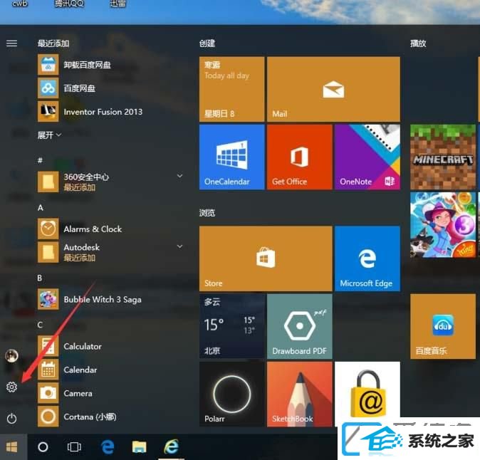Image resolution: width=480 pixels, height=460 pixels.
Task: Click the 浏览 tile group title
Action: [x=207, y=213]
